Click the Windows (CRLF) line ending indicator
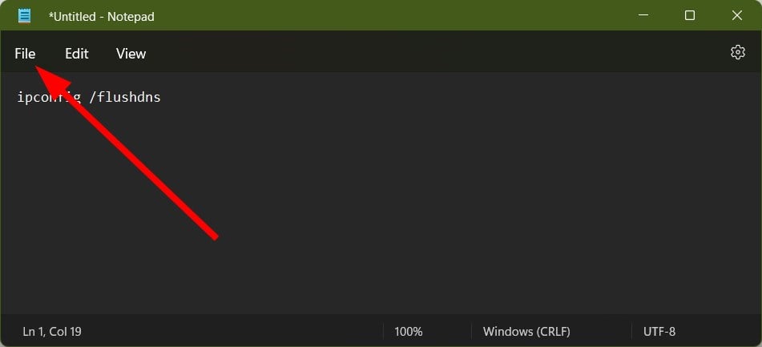Viewport: 762px width, 347px height. (x=526, y=332)
